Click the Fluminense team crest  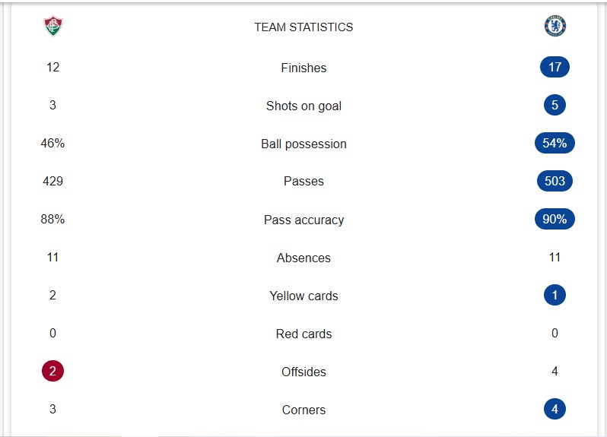pyautogui.click(x=53, y=27)
